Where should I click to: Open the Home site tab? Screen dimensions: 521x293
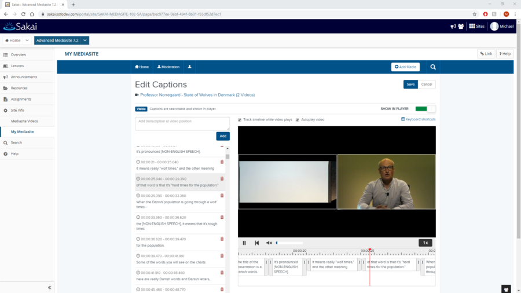click(x=13, y=41)
